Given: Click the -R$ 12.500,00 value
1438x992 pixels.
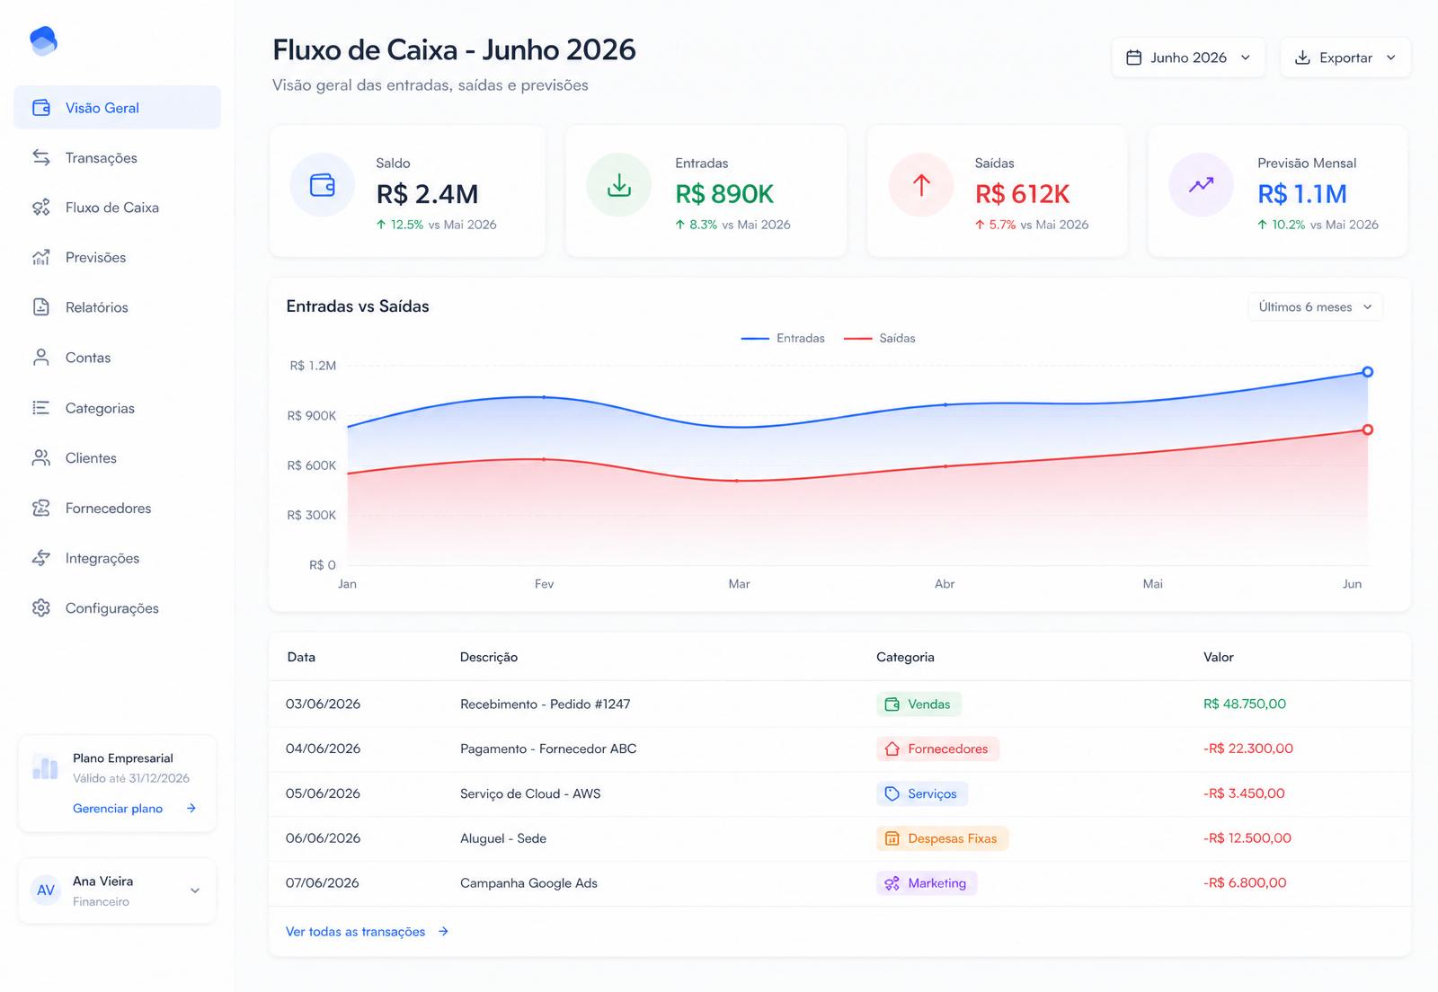Looking at the screenshot, I should (1247, 838).
